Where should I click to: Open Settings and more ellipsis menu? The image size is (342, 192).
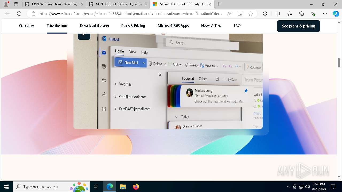pyautogui.click(x=325, y=14)
